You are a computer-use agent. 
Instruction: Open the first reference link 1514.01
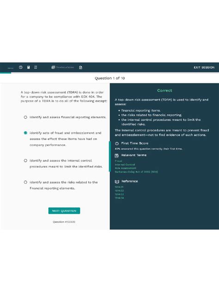point(119,187)
